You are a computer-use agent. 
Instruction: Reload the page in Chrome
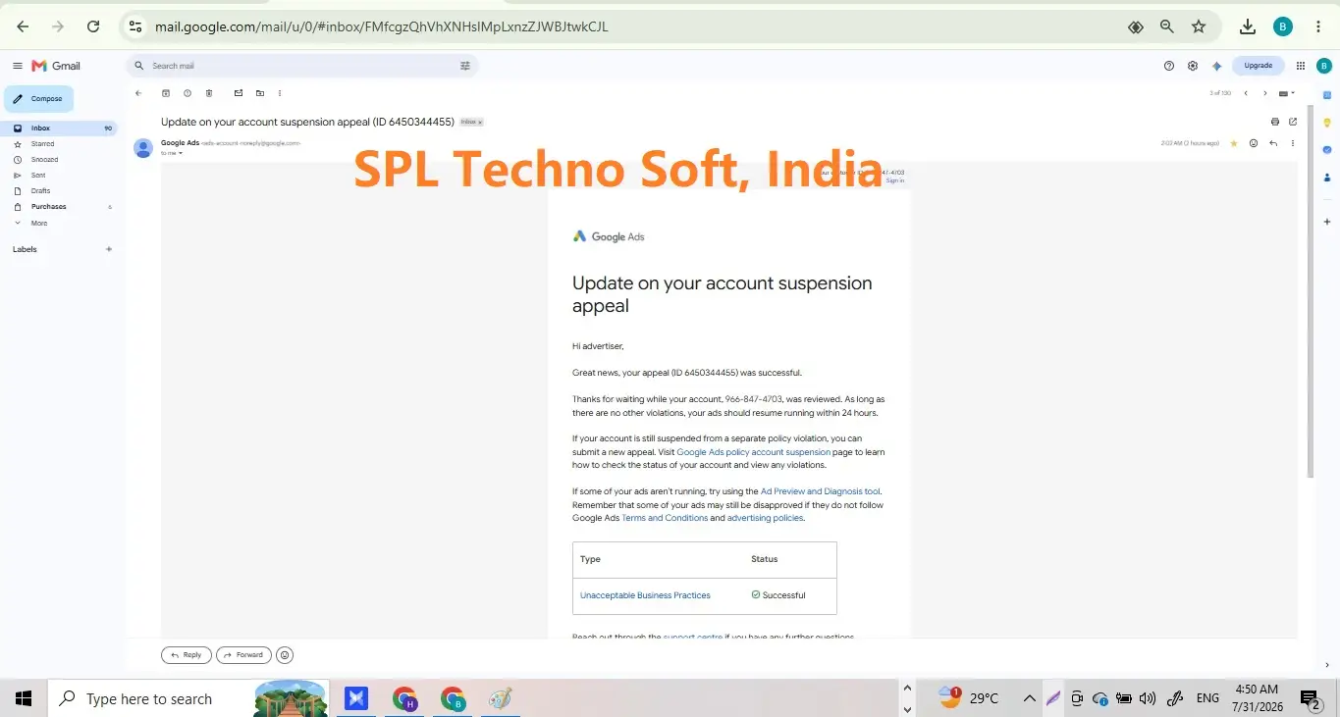pyautogui.click(x=93, y=26)
